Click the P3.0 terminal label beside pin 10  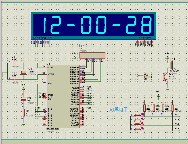tap(89, 108)
